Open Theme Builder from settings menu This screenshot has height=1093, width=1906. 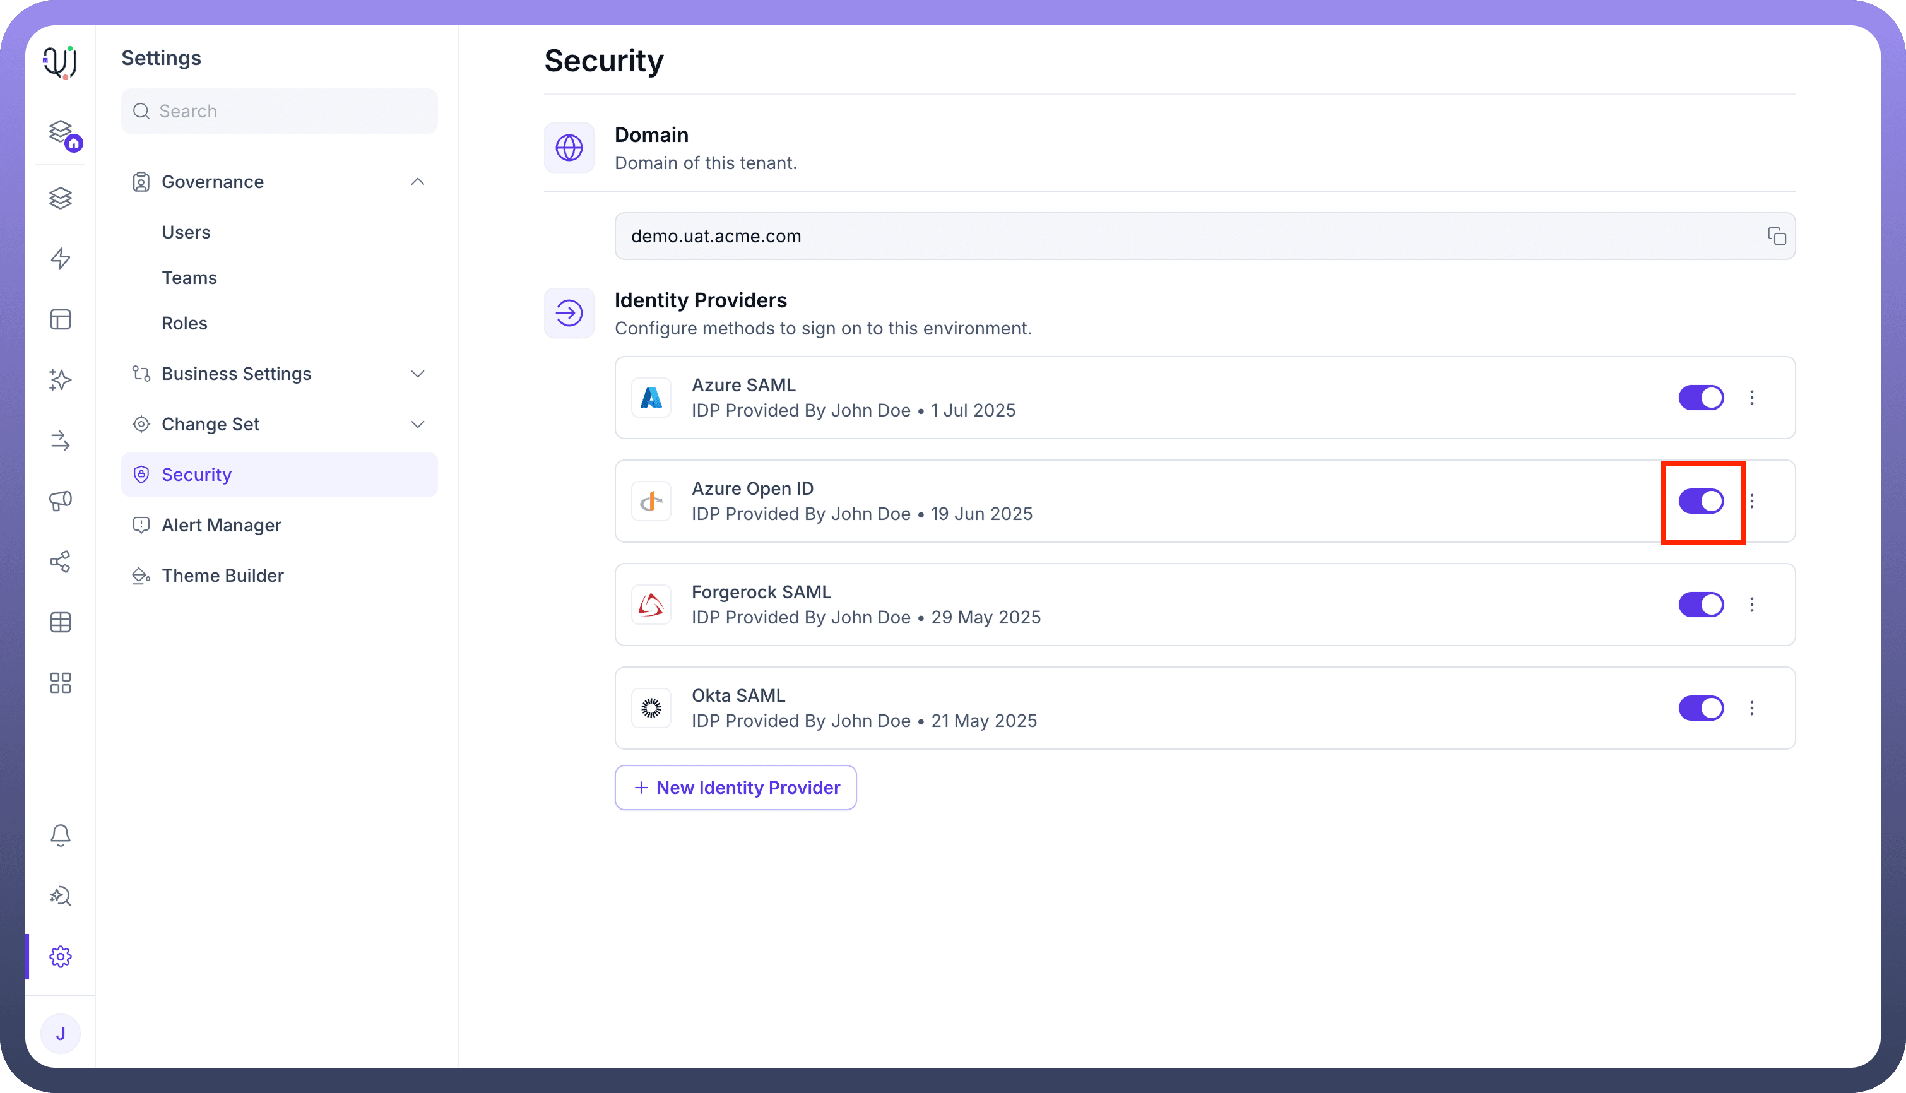point(222,576)
